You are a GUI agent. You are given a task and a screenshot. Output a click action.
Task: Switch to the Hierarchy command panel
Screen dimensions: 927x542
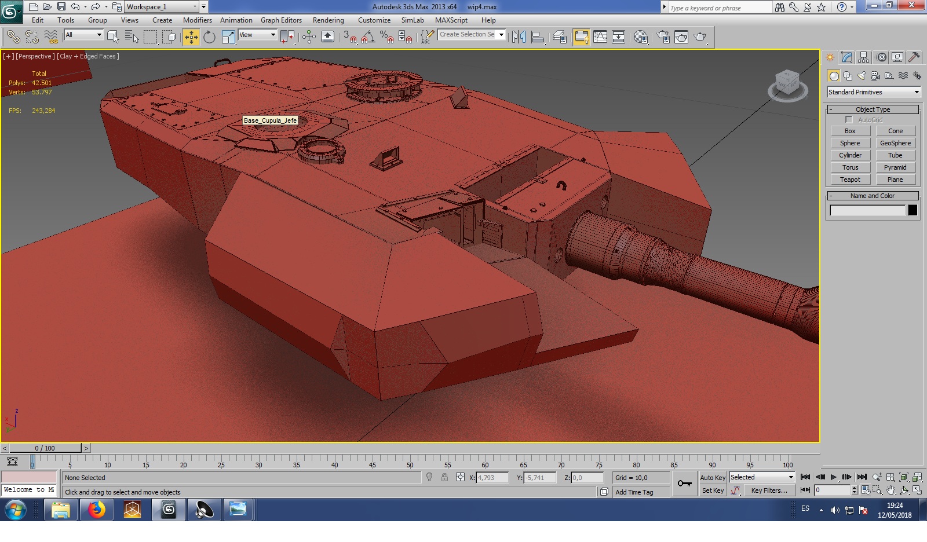[864, 57]
